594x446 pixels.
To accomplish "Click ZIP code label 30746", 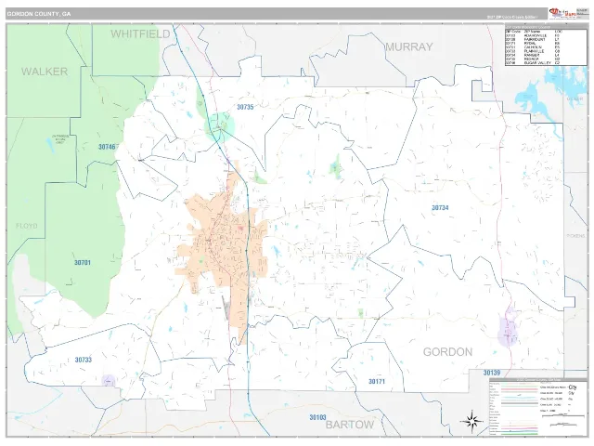I will click(x=107, y=147).
